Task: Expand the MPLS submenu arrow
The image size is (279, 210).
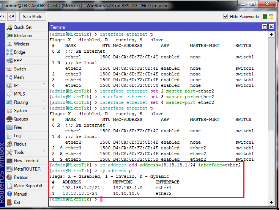Action: tap(44, 93)
